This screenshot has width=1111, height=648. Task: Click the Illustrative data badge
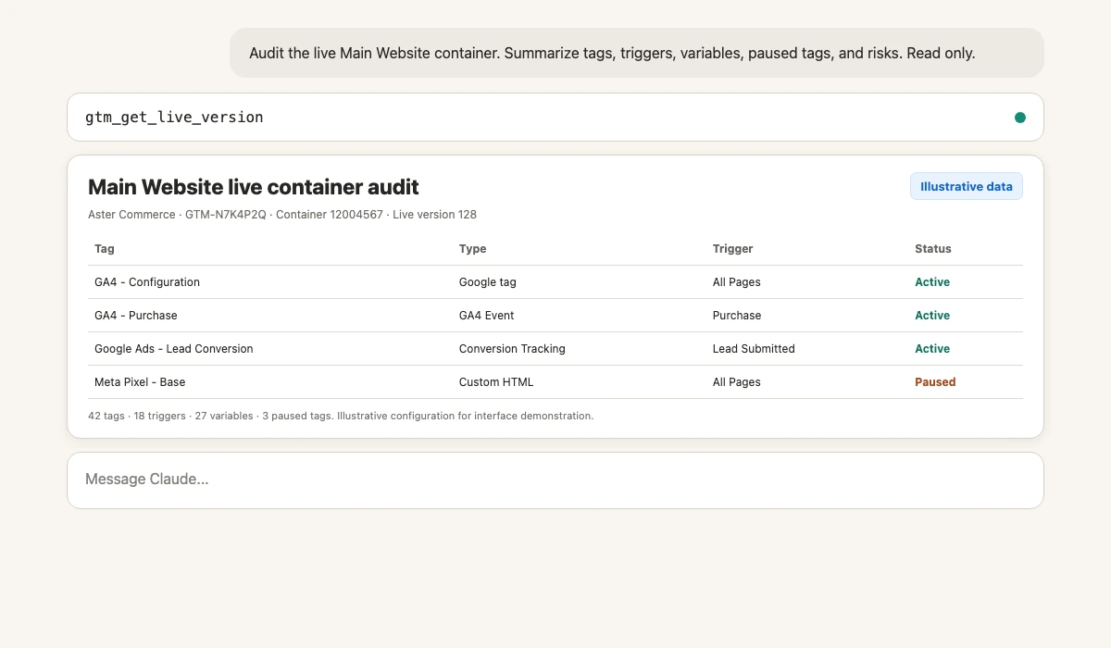[966, 186]
